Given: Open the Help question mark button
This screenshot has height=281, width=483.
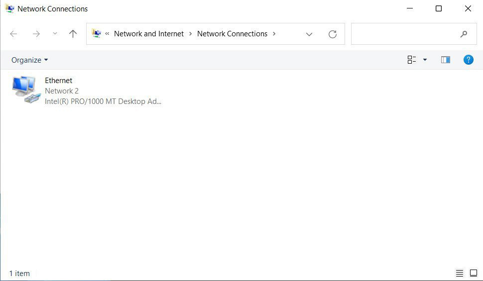Looking at the screenshot, I should point(468,60).
